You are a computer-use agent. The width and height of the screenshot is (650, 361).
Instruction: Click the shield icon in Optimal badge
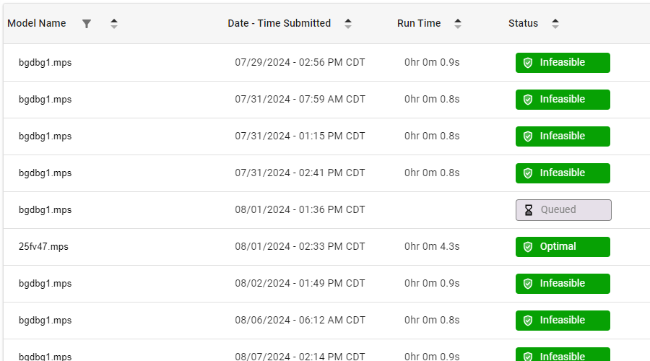click(528, 247)
